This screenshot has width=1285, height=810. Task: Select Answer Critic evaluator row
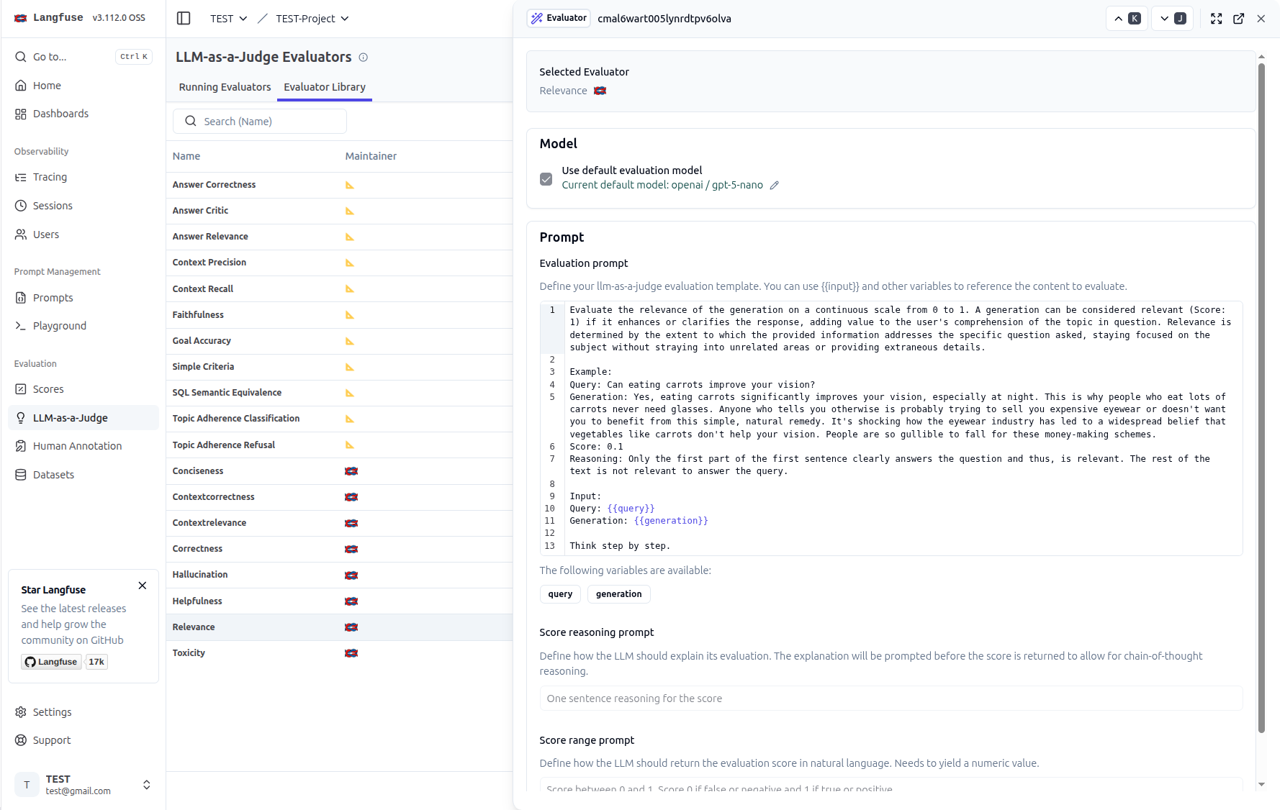[339, 211]
